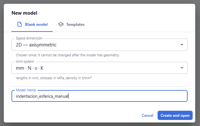Click the 'Space dimension' label
Viewport: 200px width, 126px height.
tap(29, 38)
